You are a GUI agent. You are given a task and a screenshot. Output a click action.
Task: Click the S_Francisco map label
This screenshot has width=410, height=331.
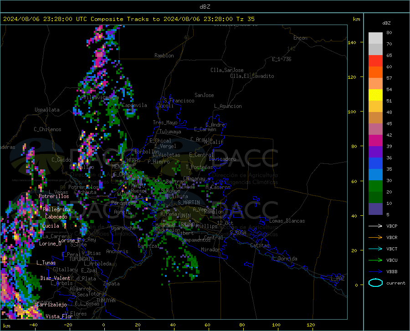click(179, 101)
